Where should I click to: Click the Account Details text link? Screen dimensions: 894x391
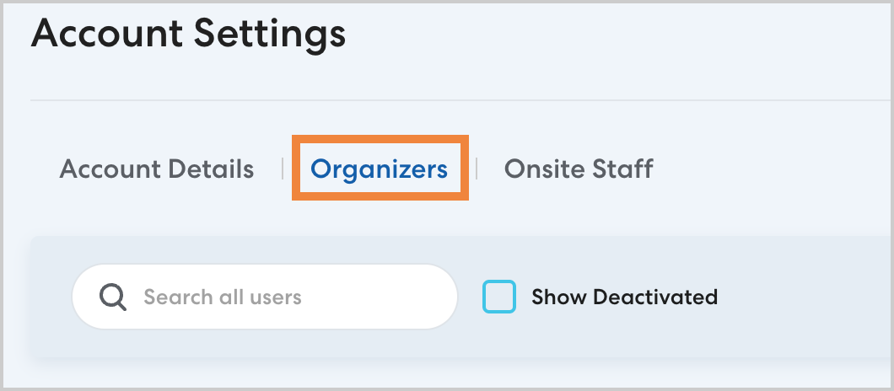coord(157,169)
